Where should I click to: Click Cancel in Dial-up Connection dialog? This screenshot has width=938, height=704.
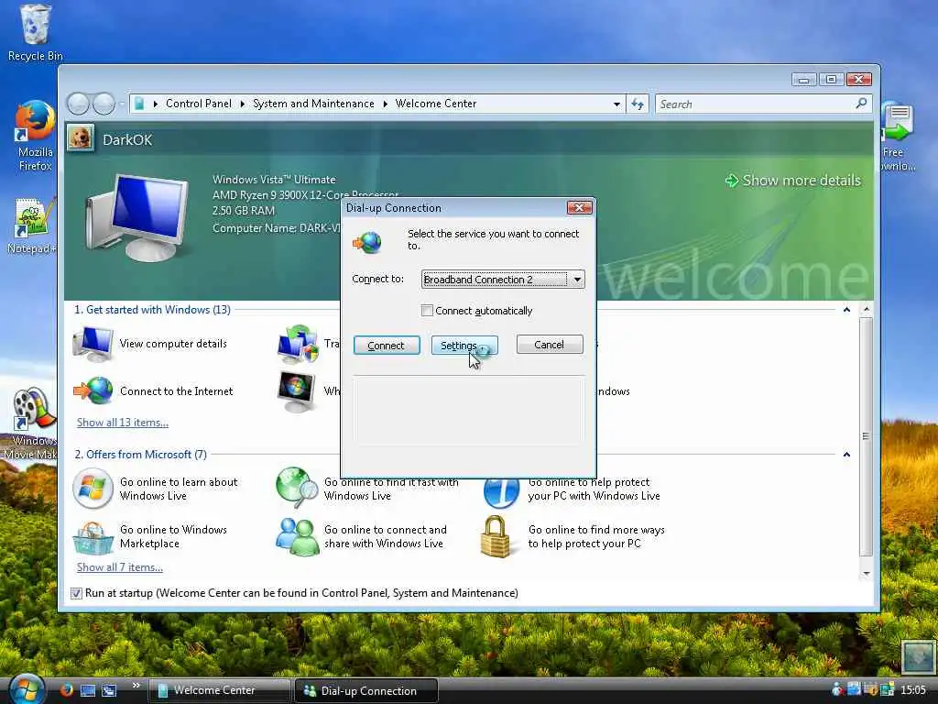point(550,345)
